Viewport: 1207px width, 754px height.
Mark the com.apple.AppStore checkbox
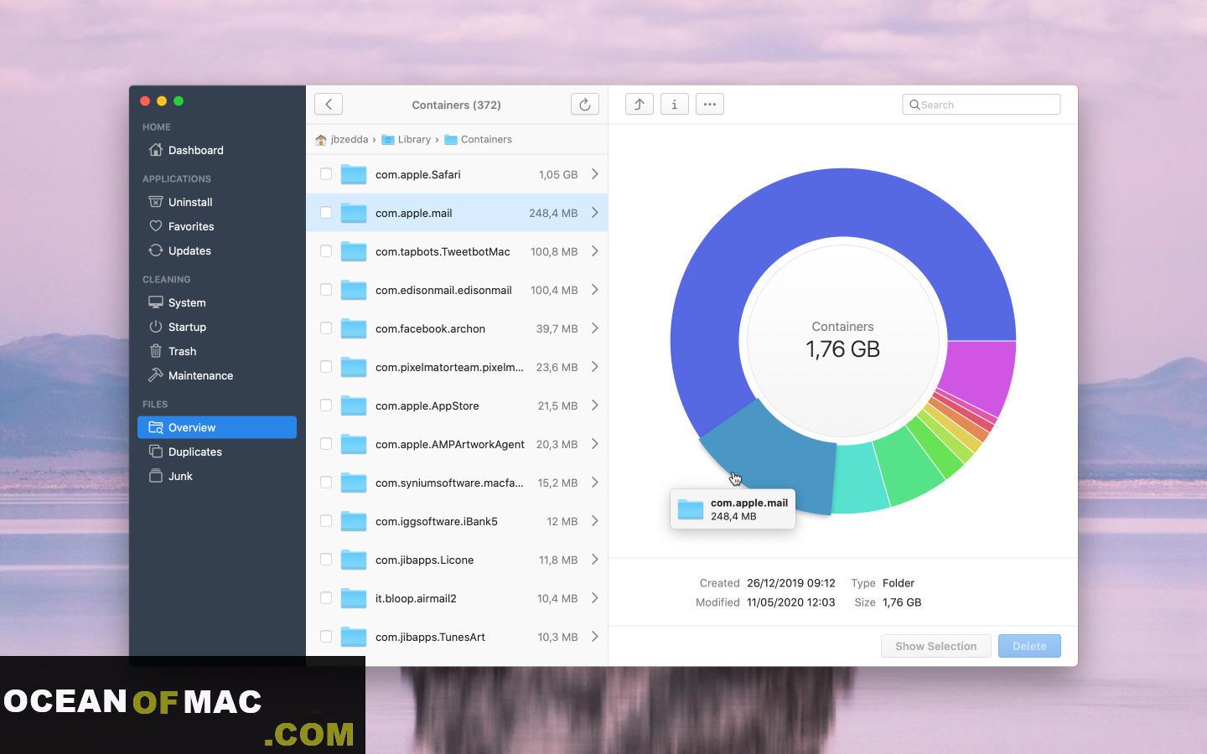click(x=326, y=405)
